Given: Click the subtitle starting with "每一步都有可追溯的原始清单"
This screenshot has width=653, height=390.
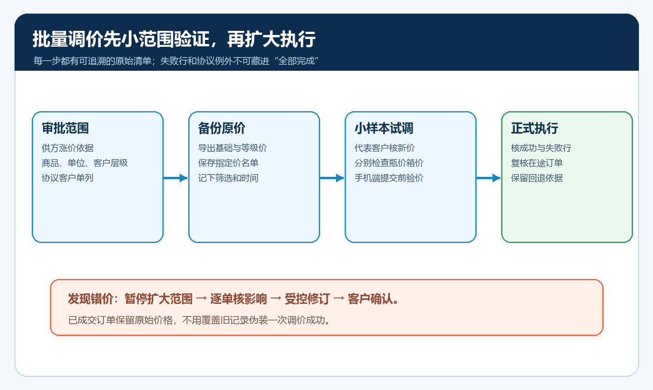Looking at the screenshot, I should pos(176,61).
